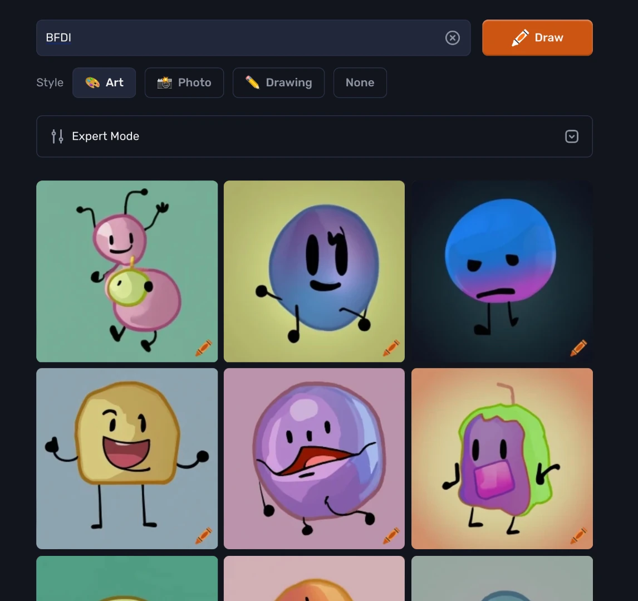Select the Drawing style option
Viewport: 638px width, 601px height.
278,82
